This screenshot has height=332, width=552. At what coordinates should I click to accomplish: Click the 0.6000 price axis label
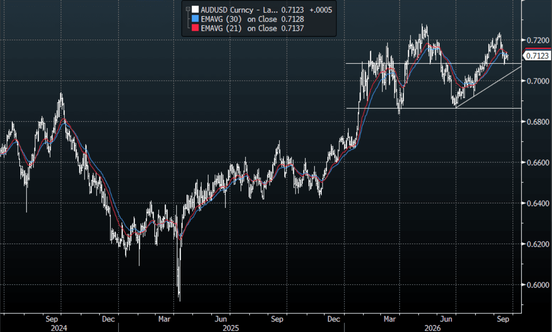[538, 285]
